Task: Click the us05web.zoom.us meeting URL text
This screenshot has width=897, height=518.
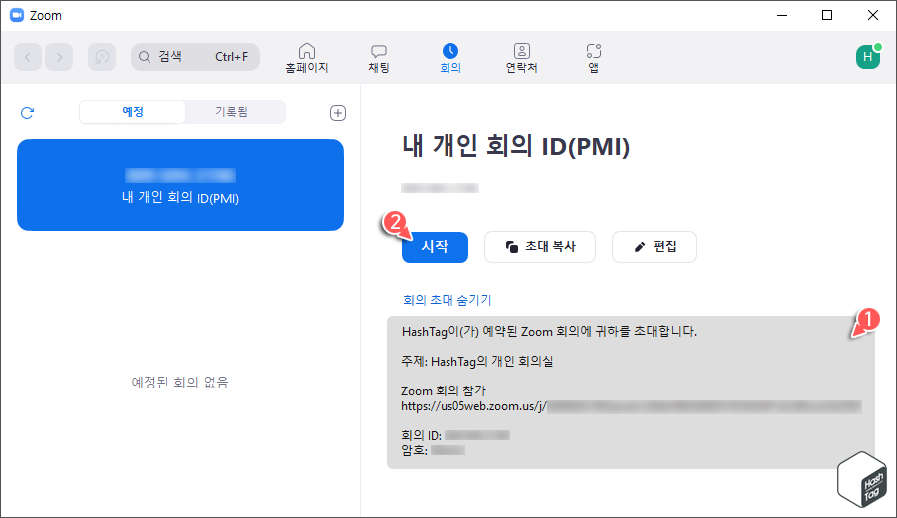Action: (631, 406)
